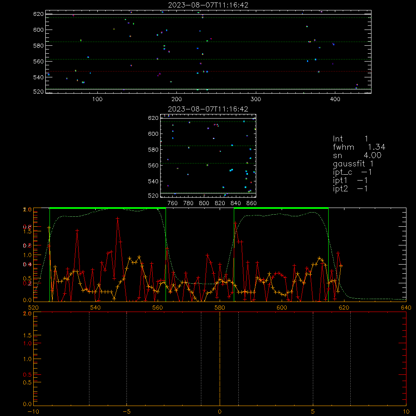Click the right thick green bar atop the profile plot
The width and height of the screenshot is (416, 416).
point(281,208)
